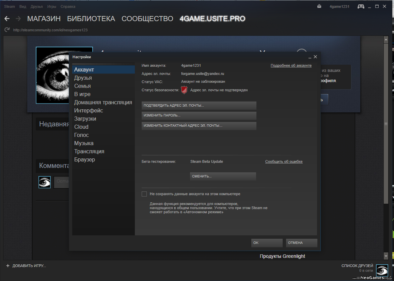Open the Вид menu

22,6
